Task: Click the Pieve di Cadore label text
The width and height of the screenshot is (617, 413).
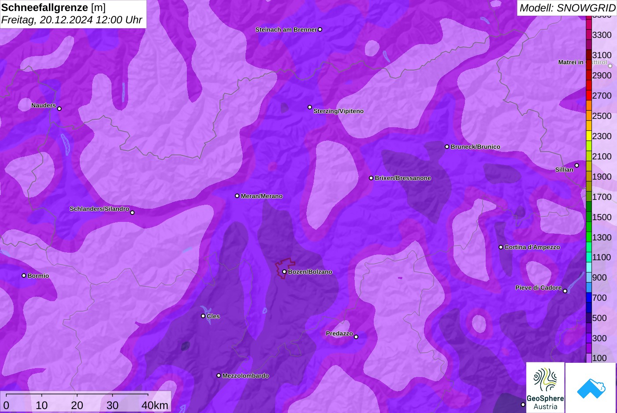Action: pos(539,288)
